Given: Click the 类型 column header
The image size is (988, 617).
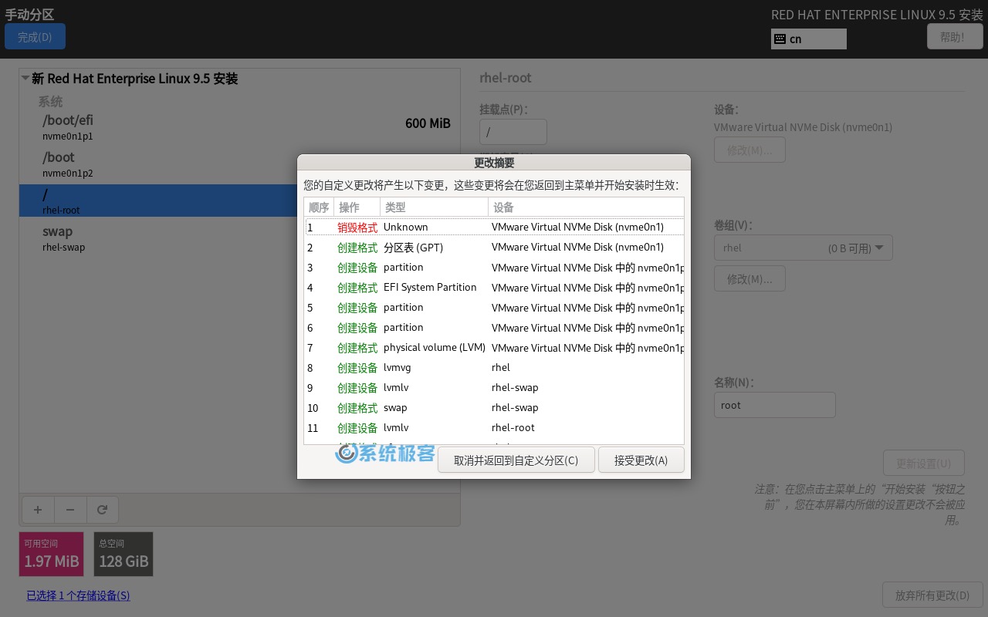Looking at the screenshot, I should click(x=434, y=207).
